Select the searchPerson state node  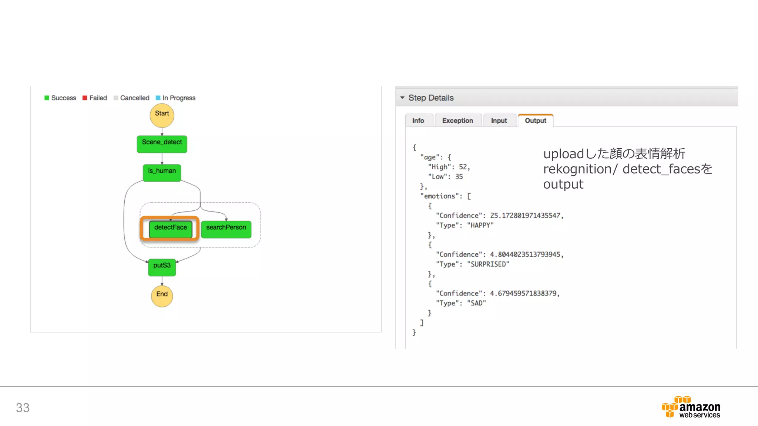pos(226,229)
